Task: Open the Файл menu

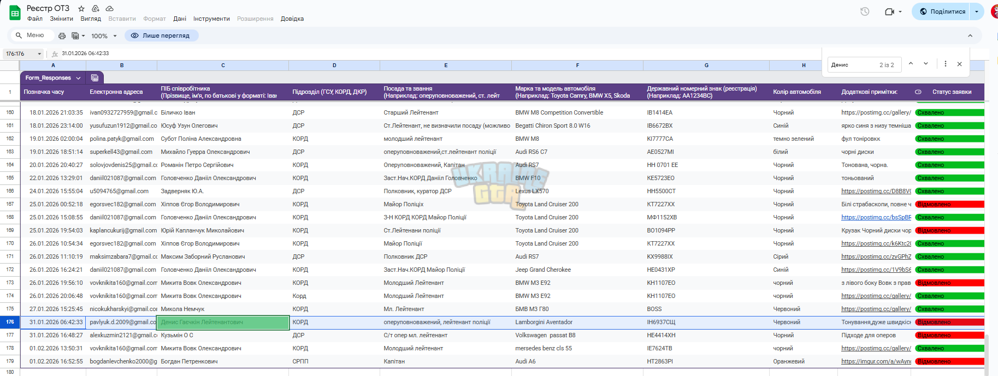Action: pyautogui.click(x=35, y=19)
